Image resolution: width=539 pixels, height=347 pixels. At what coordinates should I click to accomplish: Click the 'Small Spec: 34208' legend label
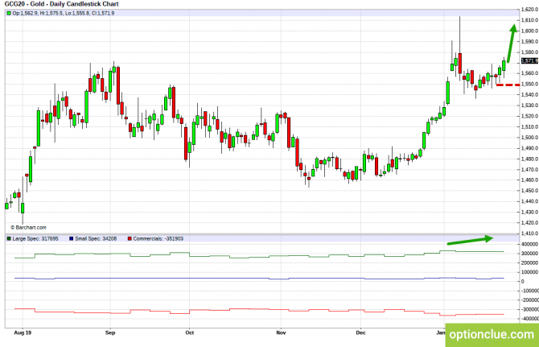tap(96, 238)
